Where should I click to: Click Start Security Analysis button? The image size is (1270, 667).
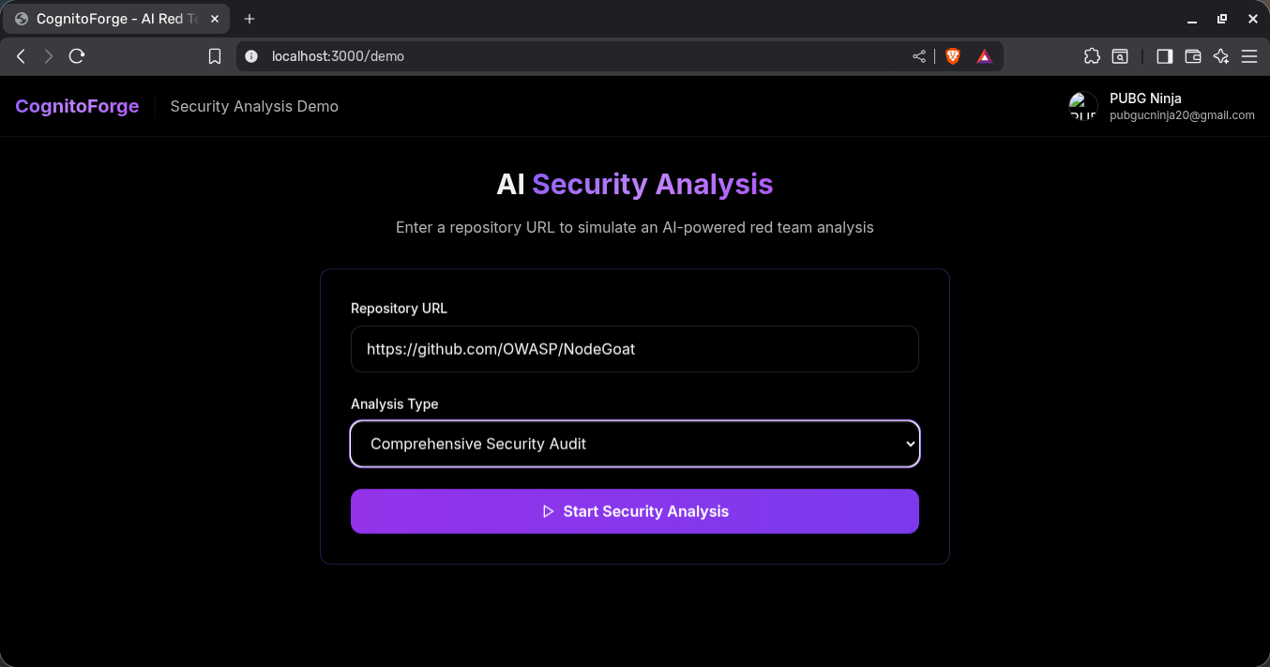coord(635,511)
